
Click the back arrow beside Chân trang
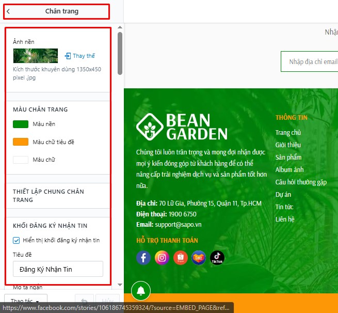(x=8, y=11)
